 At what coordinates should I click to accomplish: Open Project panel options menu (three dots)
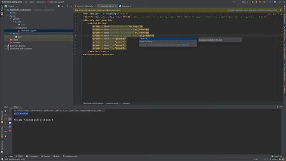67,6
